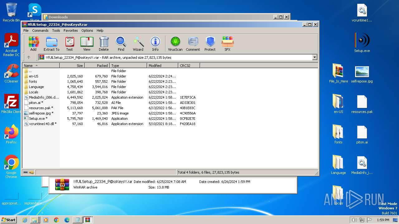
Task: Show archive Info
Action: coord(155,44)
